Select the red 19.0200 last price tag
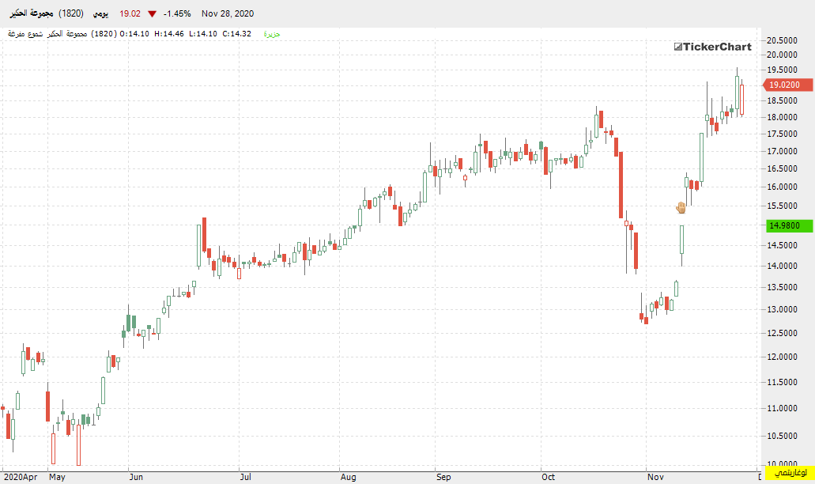 787,85
